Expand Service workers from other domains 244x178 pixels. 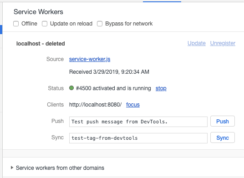click(x=12, y=168)
